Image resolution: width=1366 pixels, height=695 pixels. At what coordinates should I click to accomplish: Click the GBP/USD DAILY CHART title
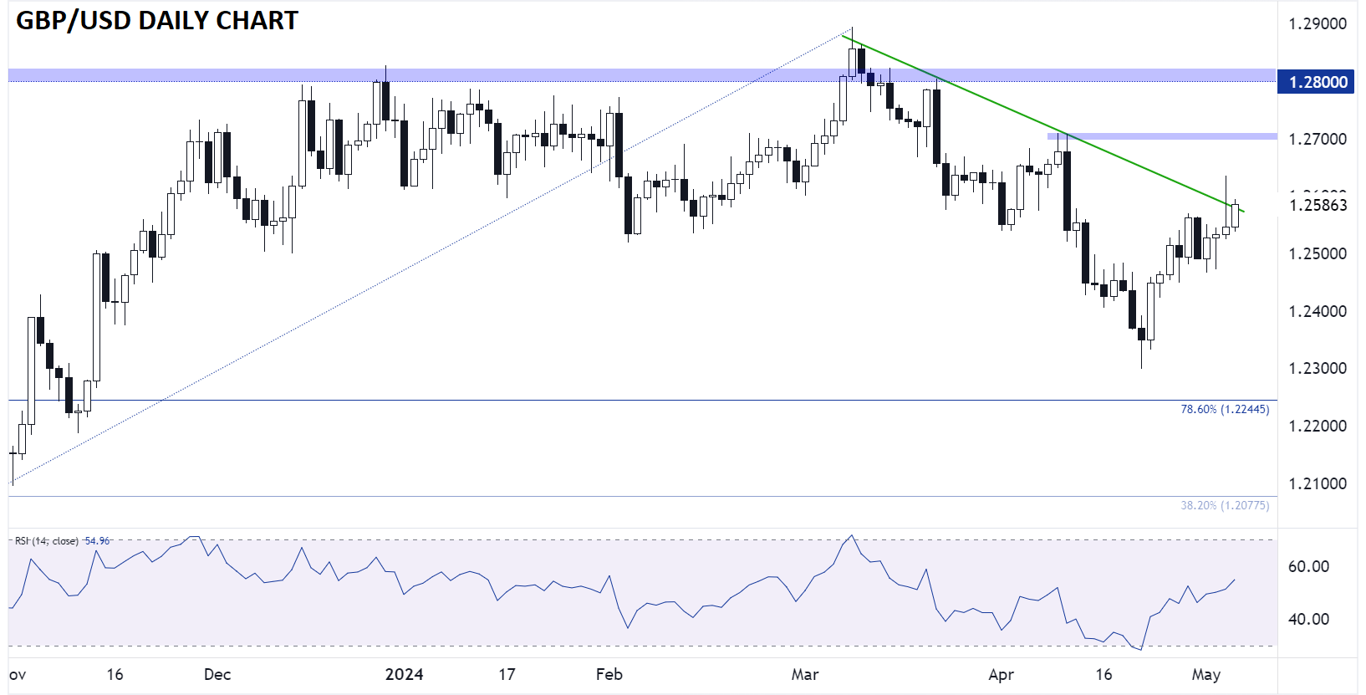pos(157,20)
